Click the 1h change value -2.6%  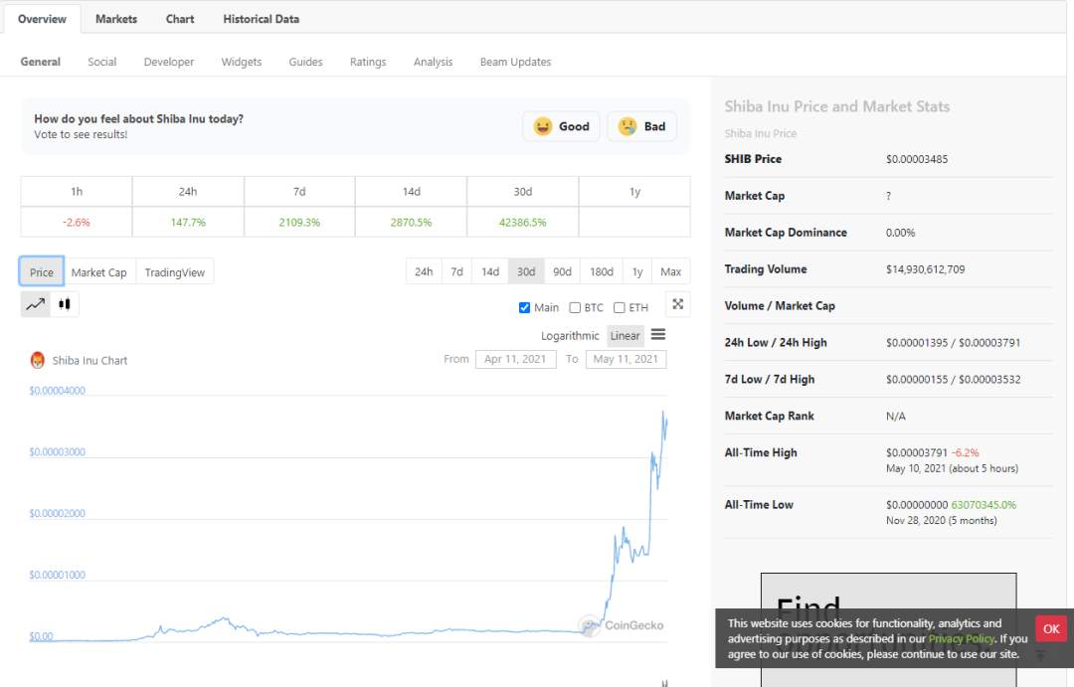coord(76,222)
